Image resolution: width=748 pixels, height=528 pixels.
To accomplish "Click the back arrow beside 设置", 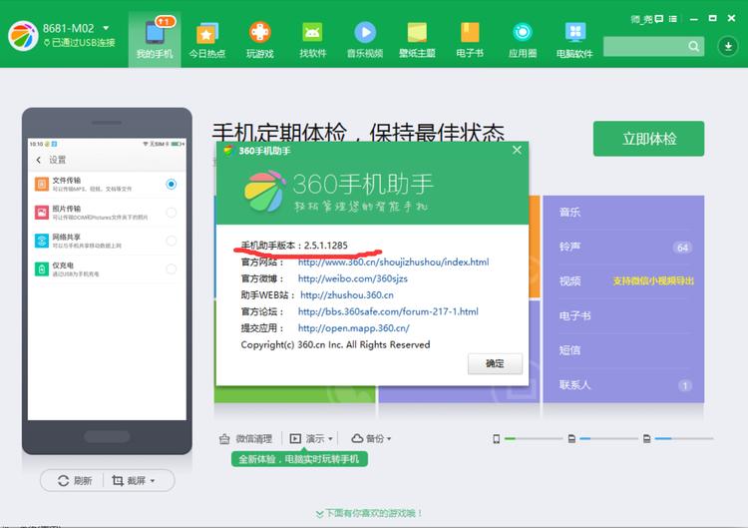I will tap(39, 160).
